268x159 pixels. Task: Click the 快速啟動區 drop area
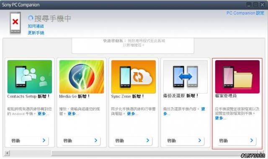(x=133, y=45)
